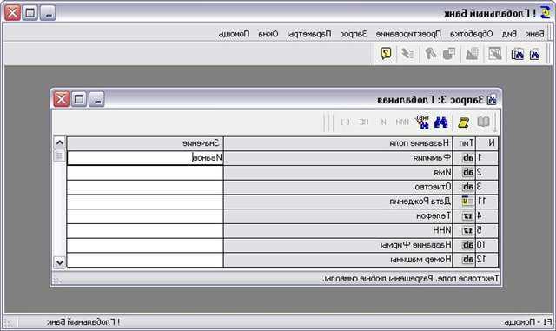556x331 pixels.
Task: Click the Значение field for Номер машины
Action: click(x=145, y=260)
